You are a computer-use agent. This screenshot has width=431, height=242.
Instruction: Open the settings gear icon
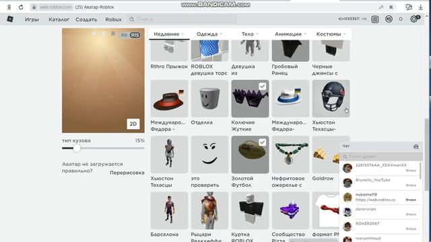414,19
